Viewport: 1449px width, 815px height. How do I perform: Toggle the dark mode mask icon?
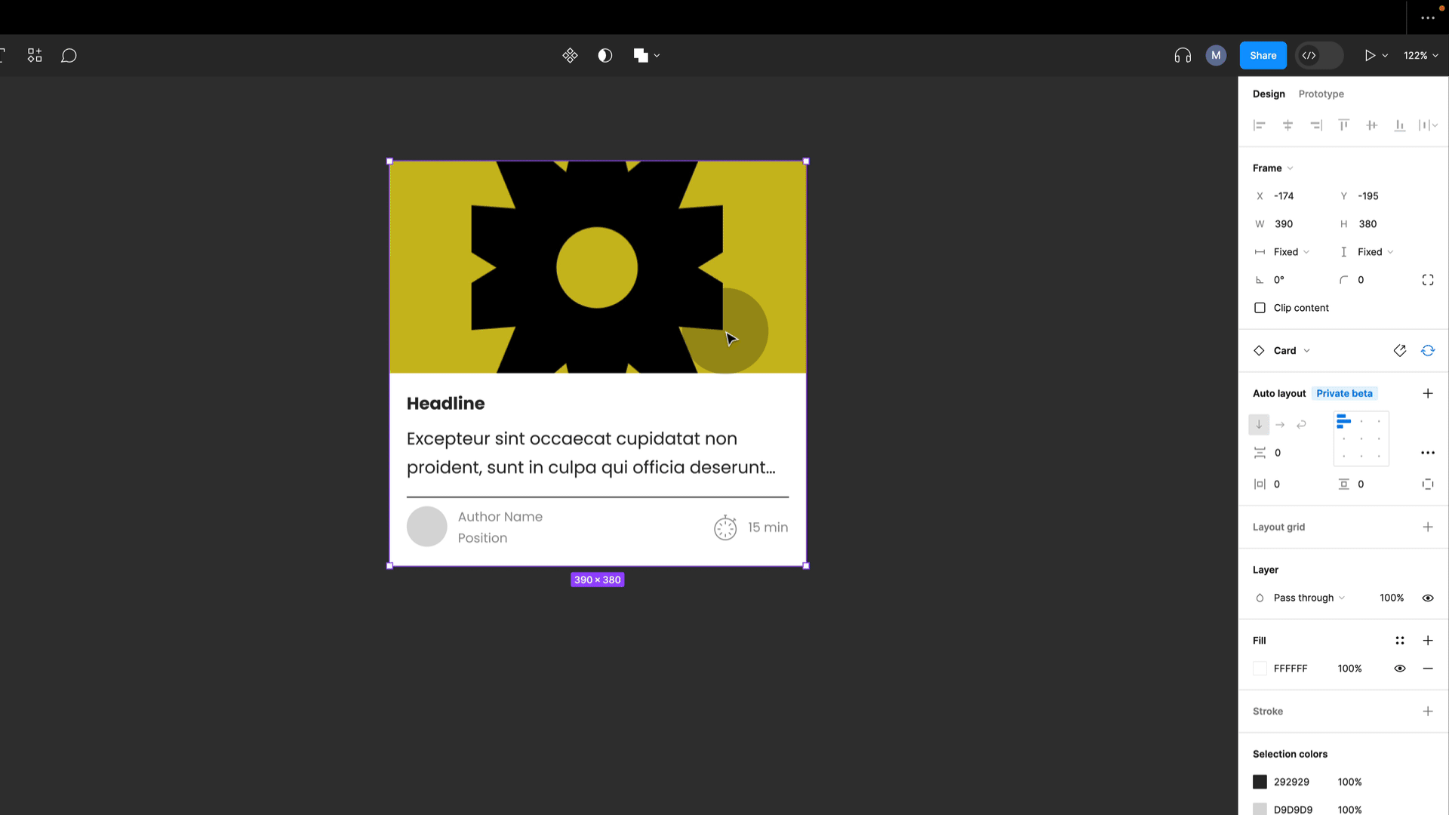[x=605, y=56]
